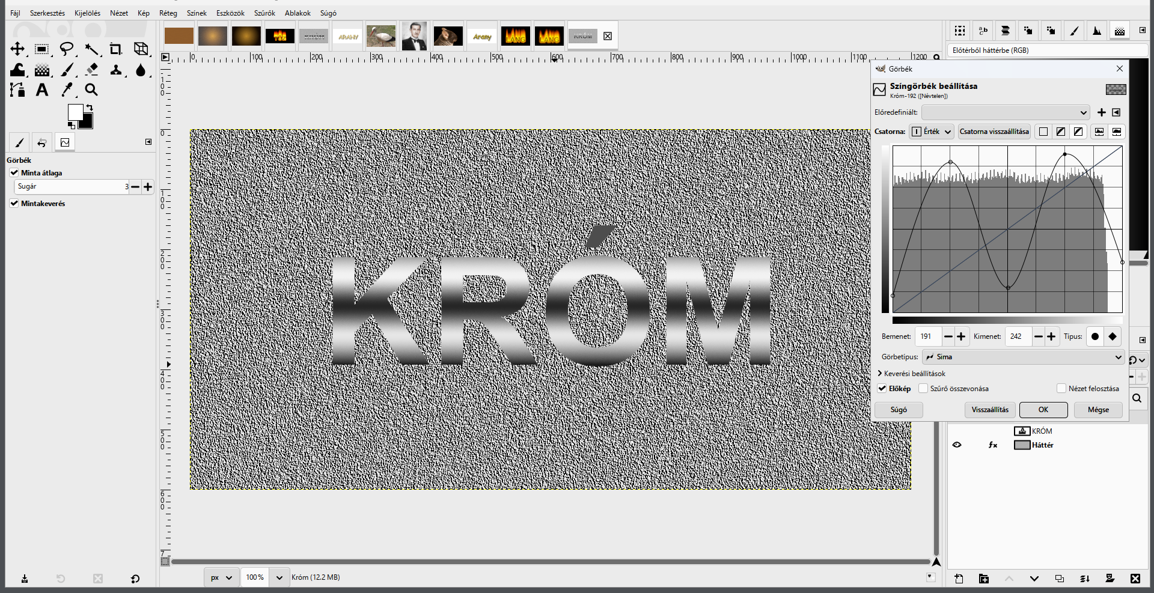Open the Szűrők menu
Viewport: 1154px width, 593px height.
click(x=264, y=13)
